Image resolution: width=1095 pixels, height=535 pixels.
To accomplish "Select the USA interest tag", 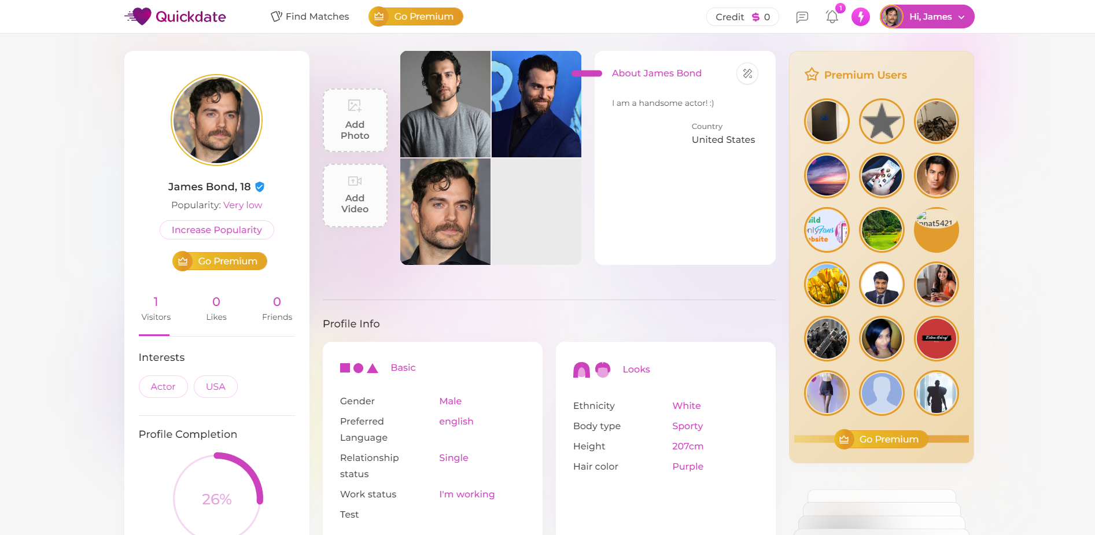I will click(x=216, y=387).
